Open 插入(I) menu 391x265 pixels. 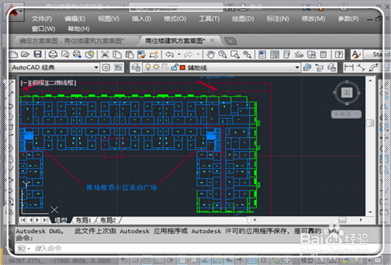pyautogui.click(x=141, y=19)
